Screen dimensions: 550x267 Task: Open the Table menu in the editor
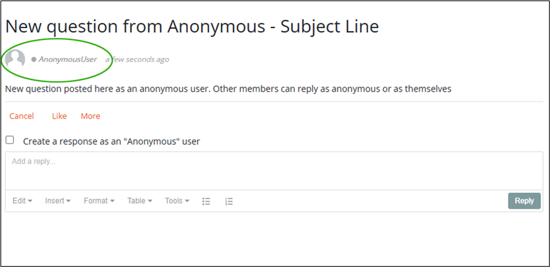(x=140, y=201)
